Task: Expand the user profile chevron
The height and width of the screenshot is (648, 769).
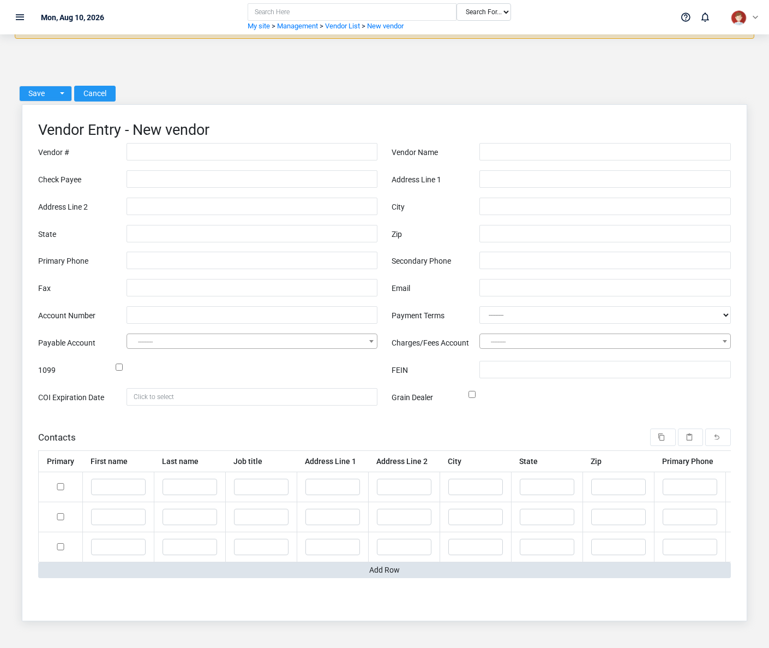Action: tap(755, 17)
